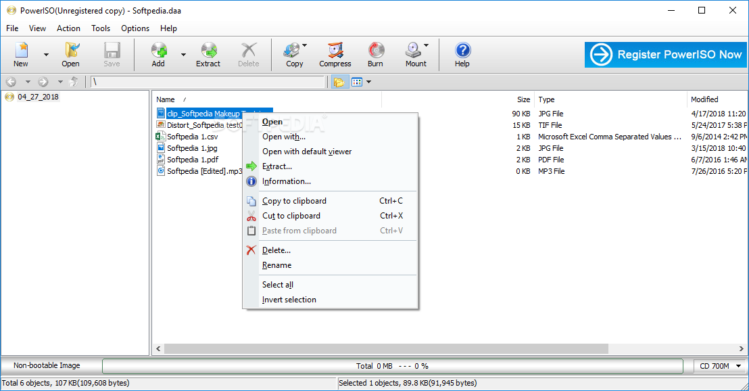Click the Burn disc toolbar icon
The image size is (749, 391).
pyautogui.click(x=376, y=50)
